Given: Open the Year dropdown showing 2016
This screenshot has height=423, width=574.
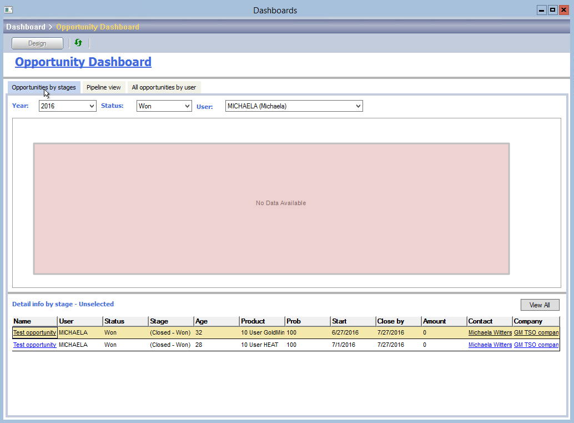Looking at the screenshot, I should click(x=67, y=106).
